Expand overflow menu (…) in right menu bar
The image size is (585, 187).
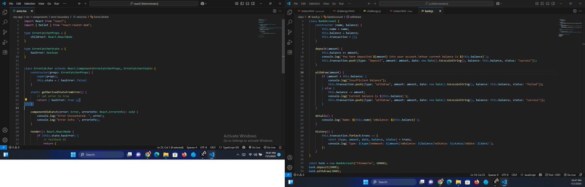[349, 3]
